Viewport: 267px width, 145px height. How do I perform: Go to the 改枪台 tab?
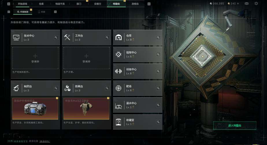[x=135, y=4]
